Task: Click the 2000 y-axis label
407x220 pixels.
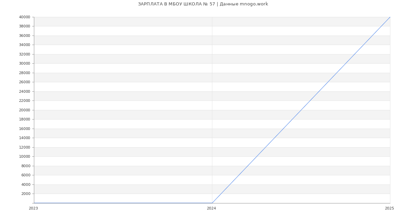Action: point(26,194)
